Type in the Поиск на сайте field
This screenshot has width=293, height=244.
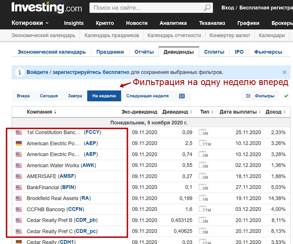147,8
